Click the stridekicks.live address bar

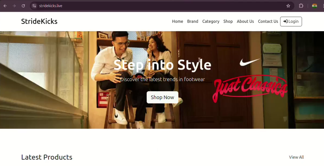click(x=162, y=6)
